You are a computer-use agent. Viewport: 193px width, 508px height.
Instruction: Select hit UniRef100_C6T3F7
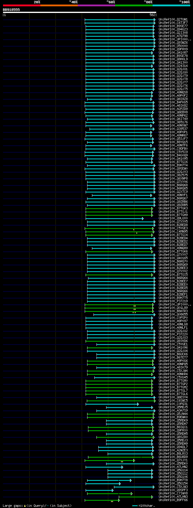[x=173, y=23]
